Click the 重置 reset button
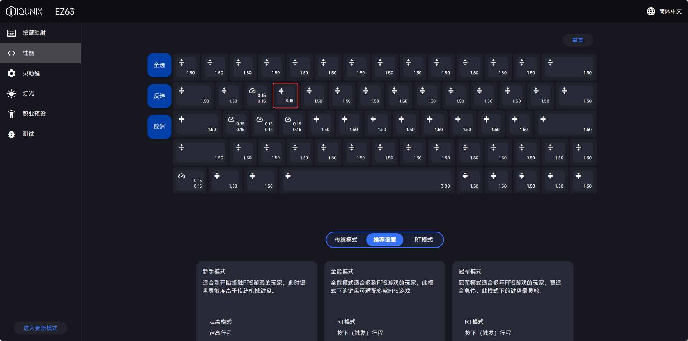 (578, 40)
